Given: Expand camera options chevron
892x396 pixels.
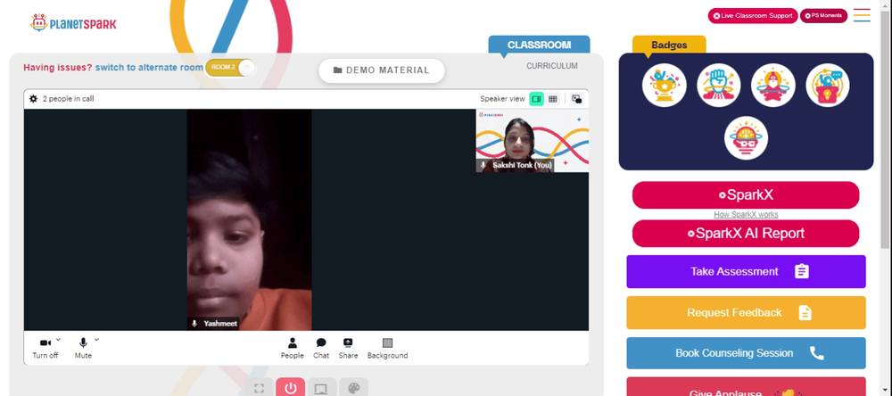Looking at the screenshot, I should [58, 340].
